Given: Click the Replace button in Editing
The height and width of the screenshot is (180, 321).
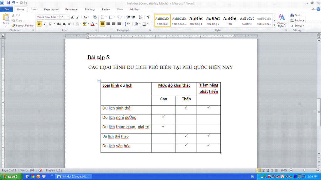Looking at the screenshot, I should coord(297,20).
